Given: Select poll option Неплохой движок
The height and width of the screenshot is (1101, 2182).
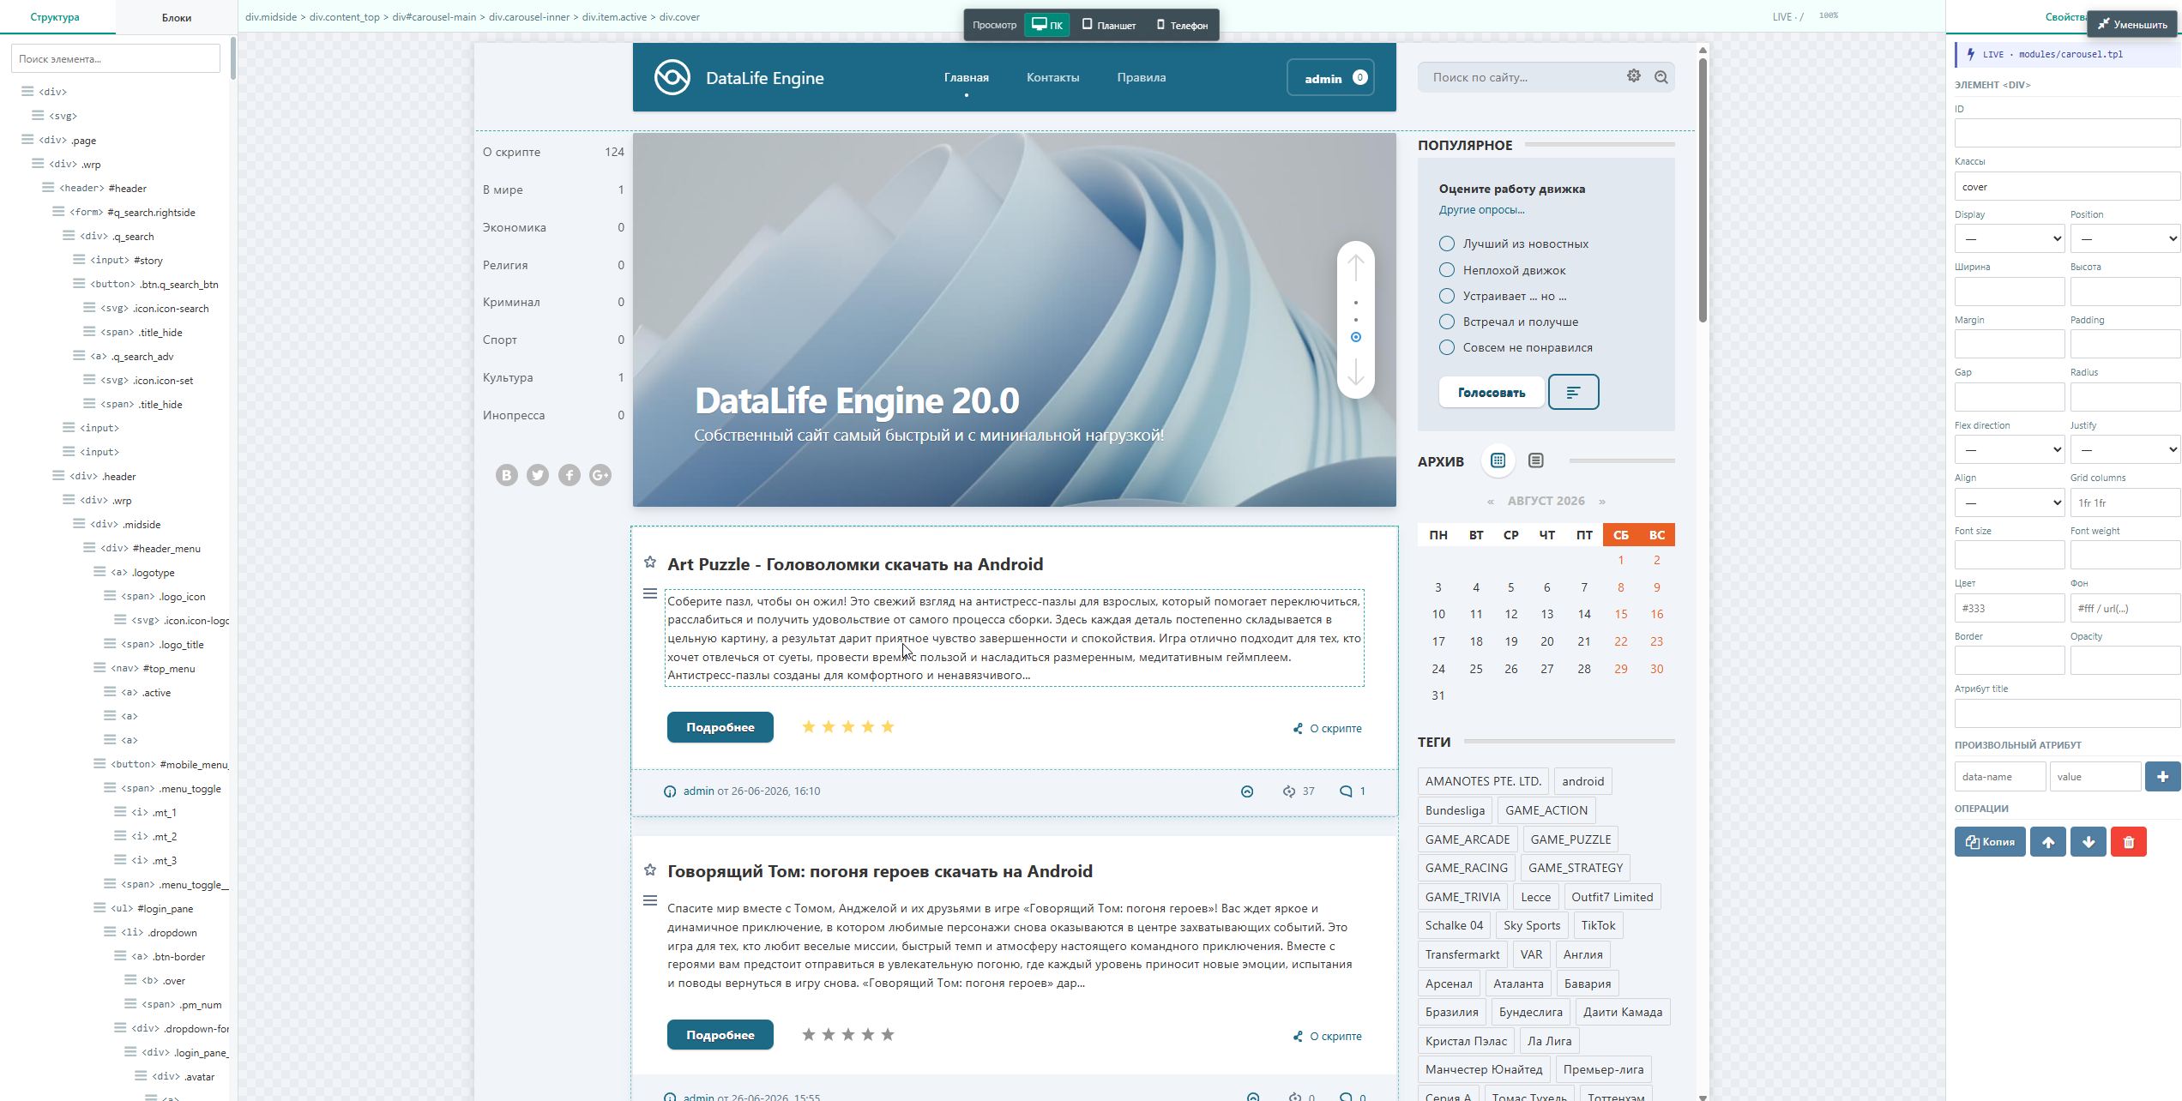Looking at the screenshot, I should coord(1447,270).
